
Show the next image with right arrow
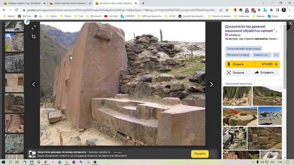coord(211,84)
